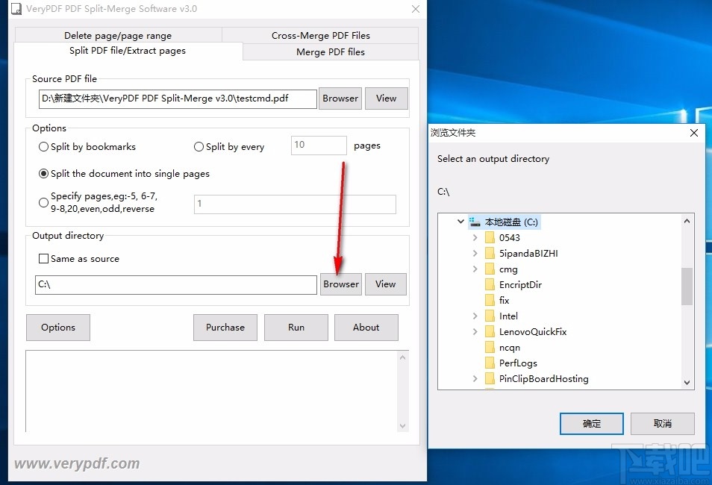Click the pages number input showing 10
The image size is (712, 485).
tap(319, 145)
